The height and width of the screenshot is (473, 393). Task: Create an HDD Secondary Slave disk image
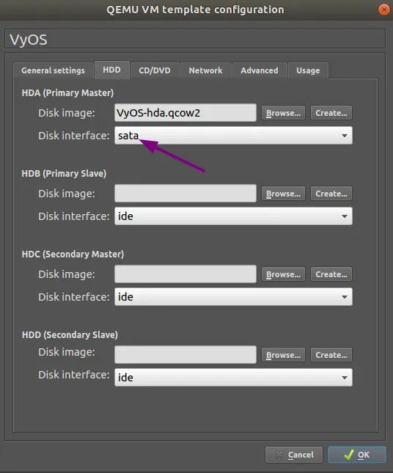coord(331,355)
